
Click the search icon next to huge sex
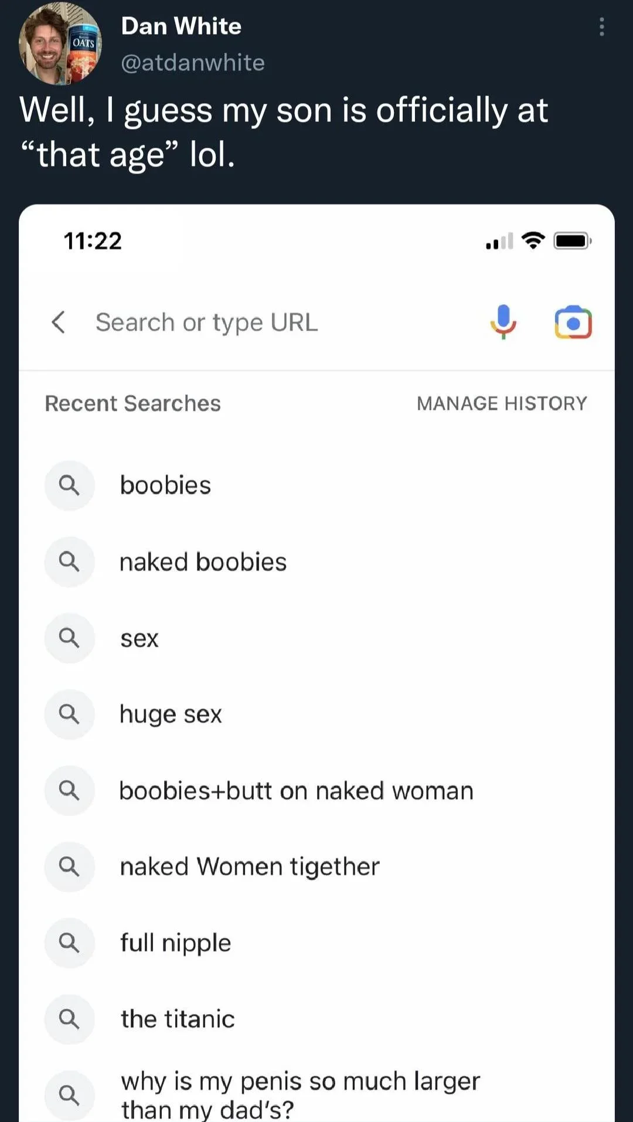[69, 714]
